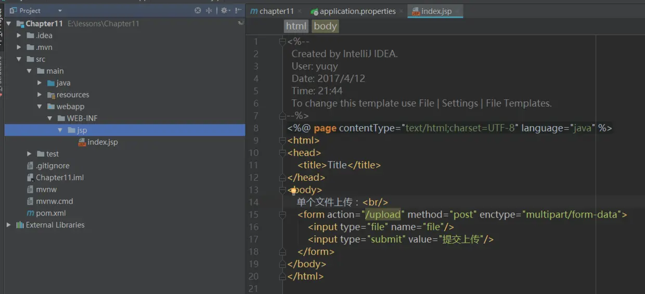The height and width of the screenshot is (294, 645).
Task: Expand the resources folder
Action: [x=40, y=95]
